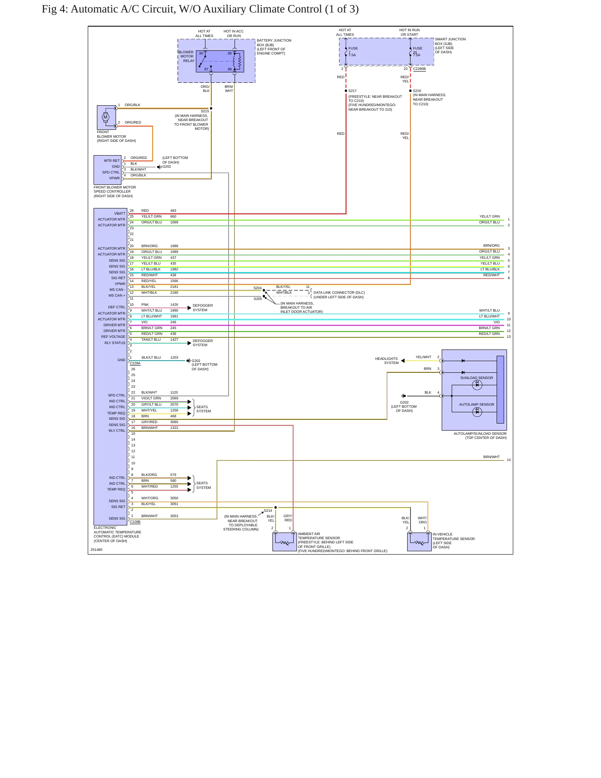Click the 'BLOWER MOTOR RELAY' label

coord(187,57)
